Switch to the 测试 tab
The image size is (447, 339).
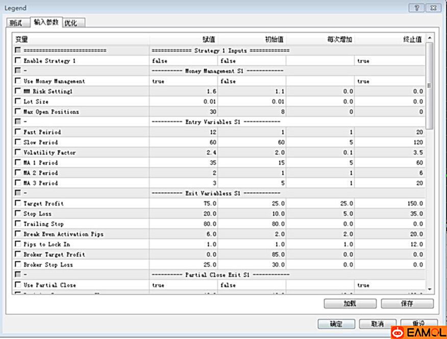[x=16, y=23]
